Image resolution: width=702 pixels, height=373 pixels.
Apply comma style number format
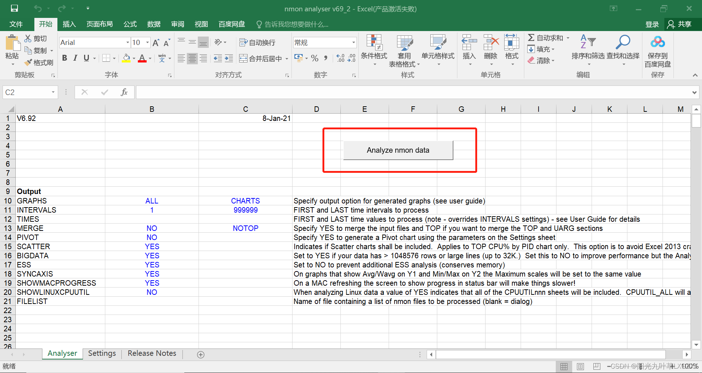(x=326, y=58)
